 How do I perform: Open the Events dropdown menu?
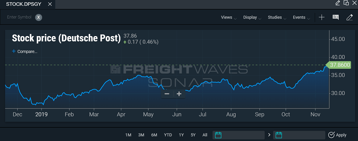coord(301,17)
